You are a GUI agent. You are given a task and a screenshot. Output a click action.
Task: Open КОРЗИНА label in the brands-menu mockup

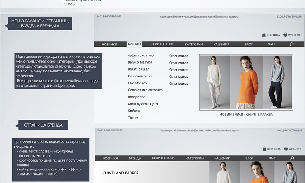click(x=273, y=35)
